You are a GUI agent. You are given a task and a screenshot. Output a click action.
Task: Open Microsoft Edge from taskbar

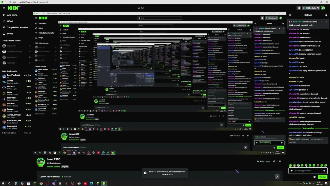click(x=92, y=183)
